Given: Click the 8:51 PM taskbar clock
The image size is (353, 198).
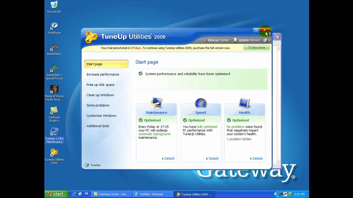Looking at the screenshot, I should pos(299,194).
